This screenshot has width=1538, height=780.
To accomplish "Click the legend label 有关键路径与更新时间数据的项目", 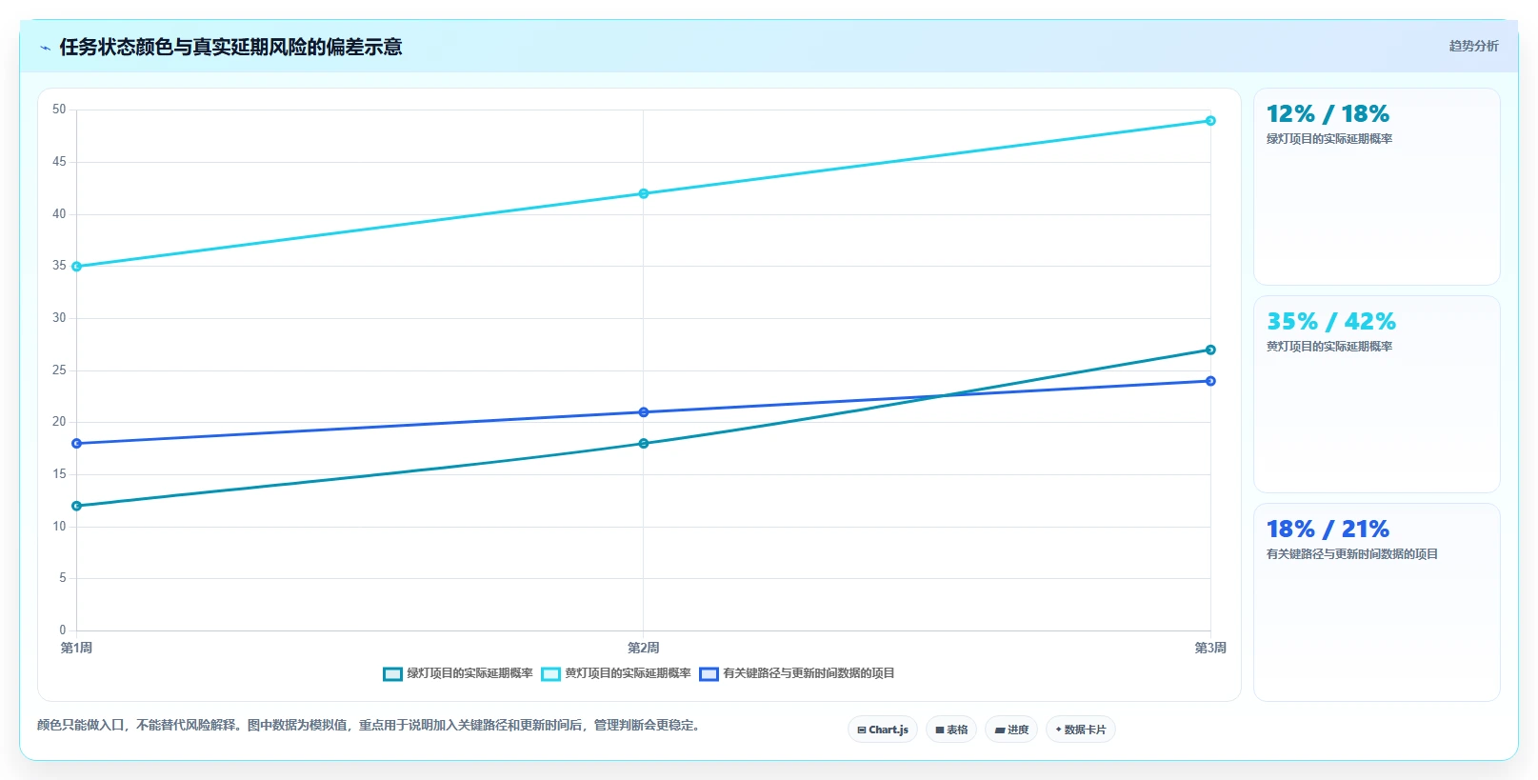I will coord(809,673).
